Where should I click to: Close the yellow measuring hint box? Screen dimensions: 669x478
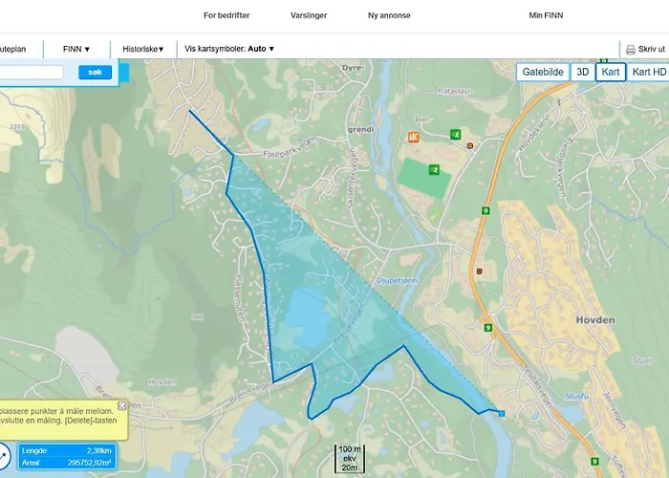122,406
